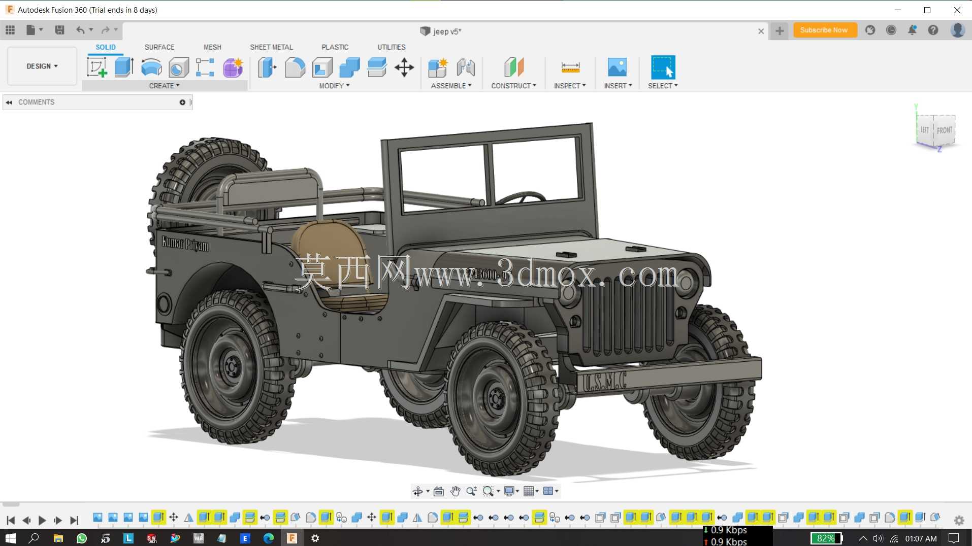Open File Explorer from taskbar
This screenshot has width=972, height=546.
tap(58, 538)
